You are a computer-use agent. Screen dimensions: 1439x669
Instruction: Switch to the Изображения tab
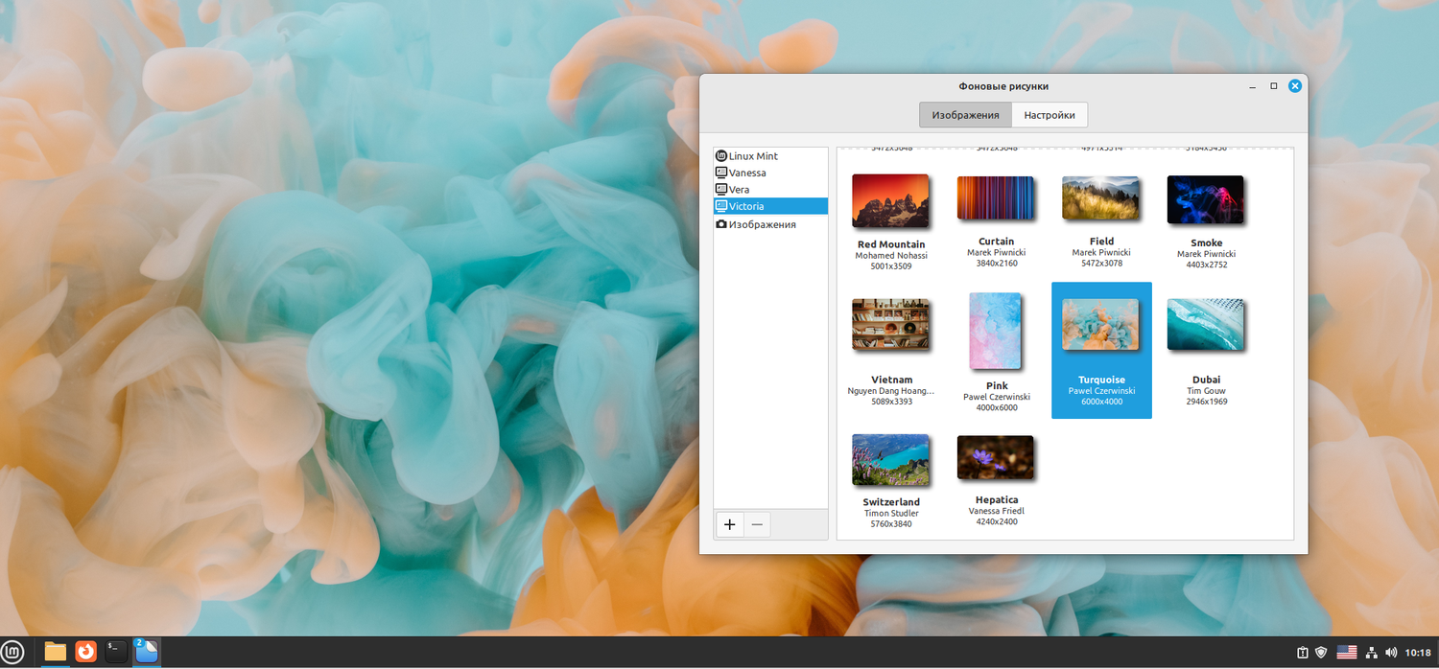pos(965,115)
